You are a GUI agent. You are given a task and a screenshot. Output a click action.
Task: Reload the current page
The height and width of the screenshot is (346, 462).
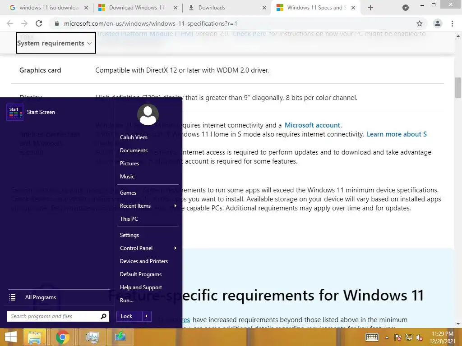(x=39, y=23)
